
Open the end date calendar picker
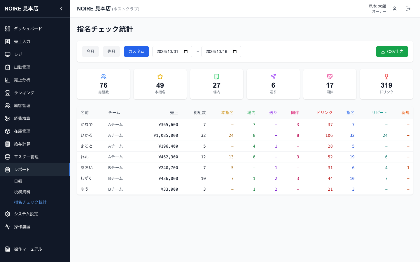pyautogui.click(x=235, y=52)
